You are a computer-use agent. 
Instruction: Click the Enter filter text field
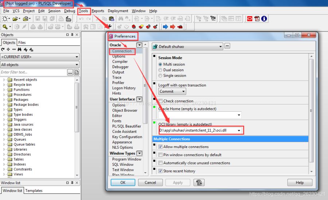[34, 72]
